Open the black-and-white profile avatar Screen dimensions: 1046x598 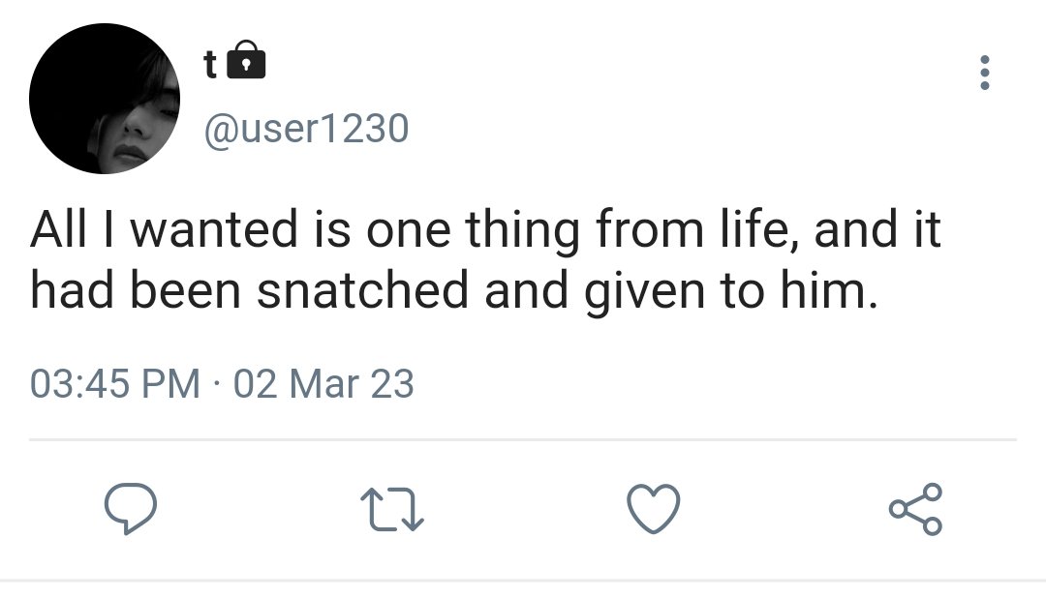pos(105,99)
